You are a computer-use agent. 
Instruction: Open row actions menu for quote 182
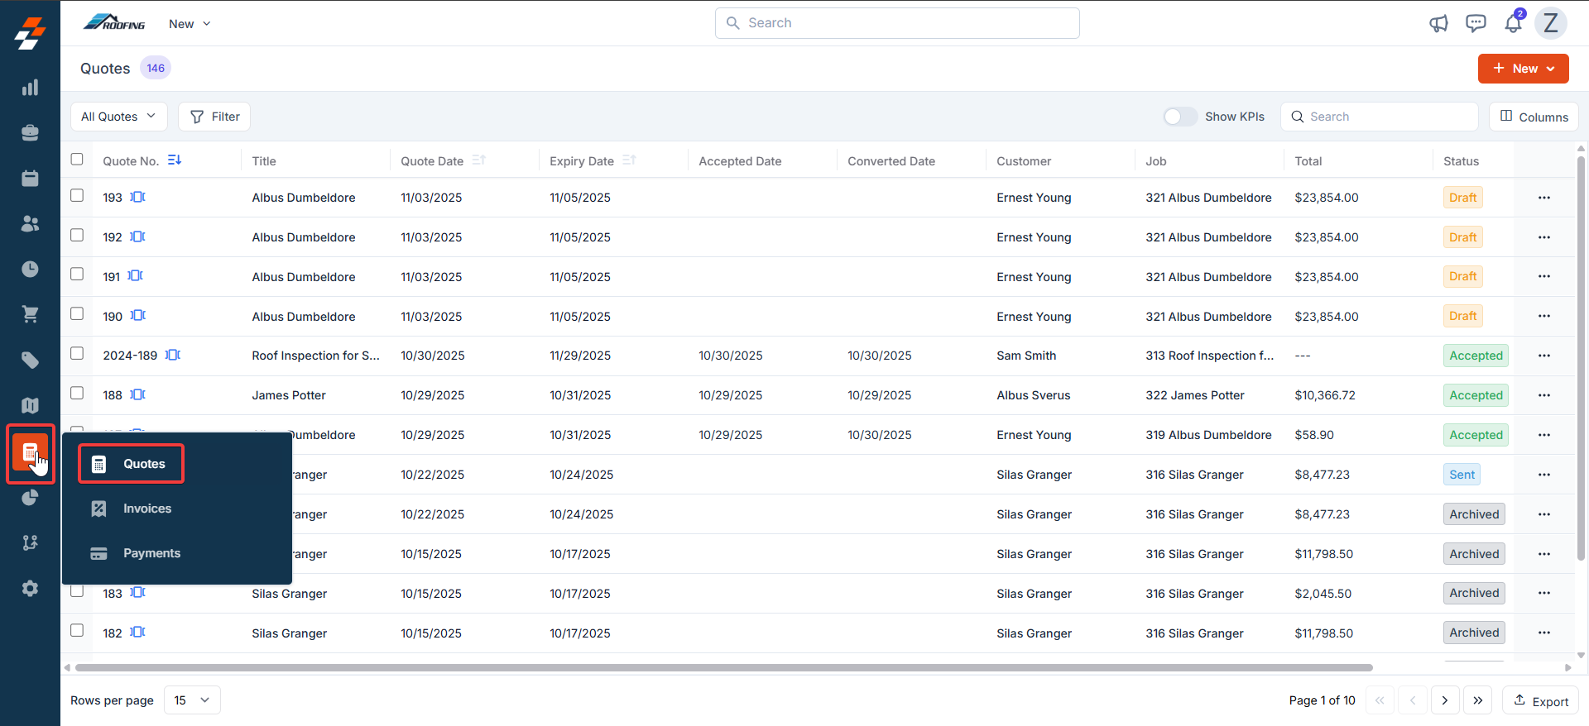click(x=1544, y=633)
